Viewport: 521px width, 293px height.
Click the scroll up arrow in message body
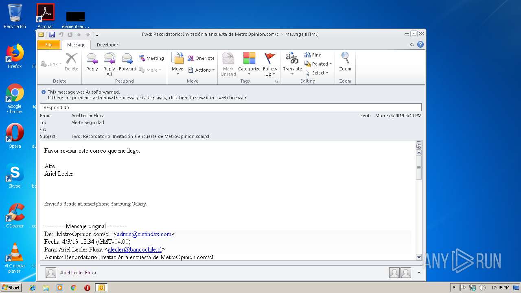(x=419, y=153)
